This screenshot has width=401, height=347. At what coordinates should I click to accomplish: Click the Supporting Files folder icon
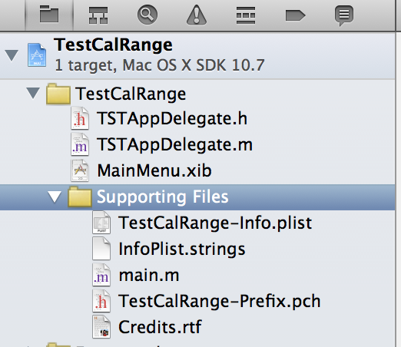click(x=80, y=197)
